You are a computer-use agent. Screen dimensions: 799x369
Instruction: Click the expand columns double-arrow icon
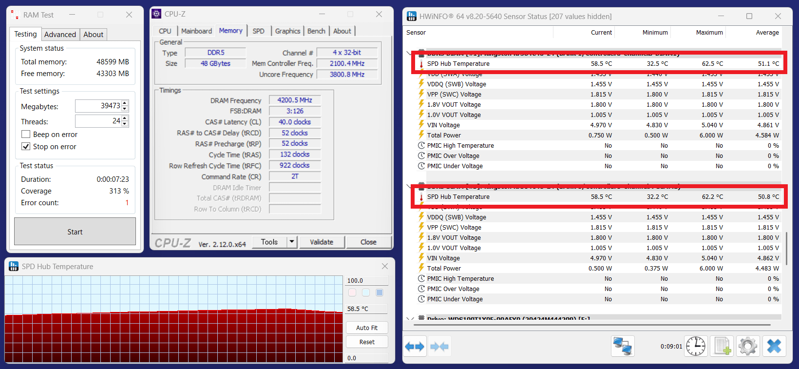[415, 347]
